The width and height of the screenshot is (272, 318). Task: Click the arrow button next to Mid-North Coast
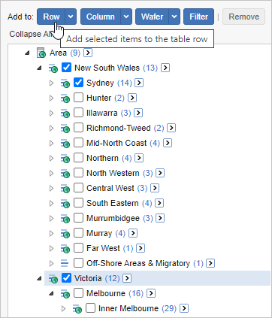pyautogui.click(x=168, y=143)
